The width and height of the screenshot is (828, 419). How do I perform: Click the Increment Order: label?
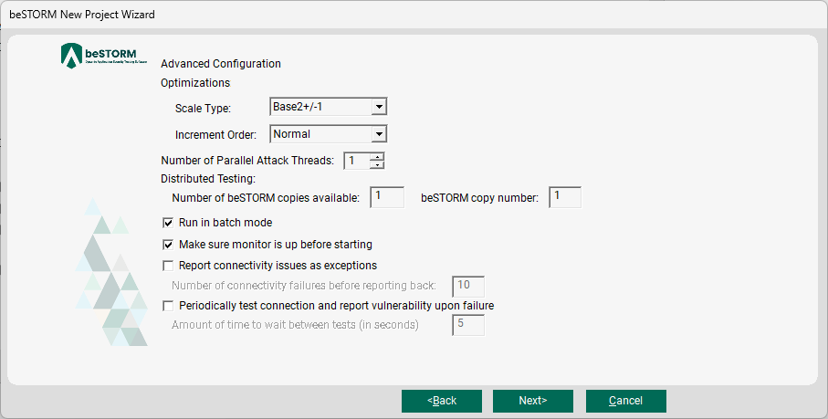(215, 135)
